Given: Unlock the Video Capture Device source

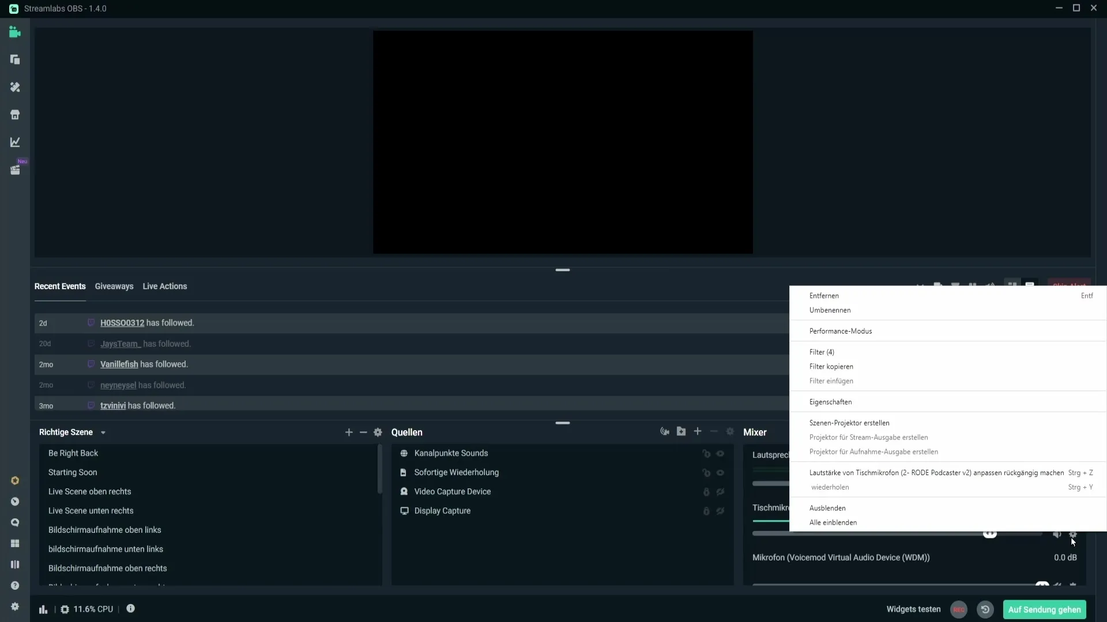Looking at the screenshot, I should pos(706,492).
